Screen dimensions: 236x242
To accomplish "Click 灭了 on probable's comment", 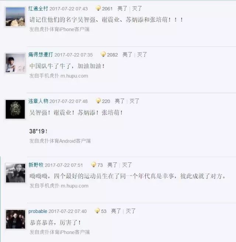I will click(x=131, y=211).
